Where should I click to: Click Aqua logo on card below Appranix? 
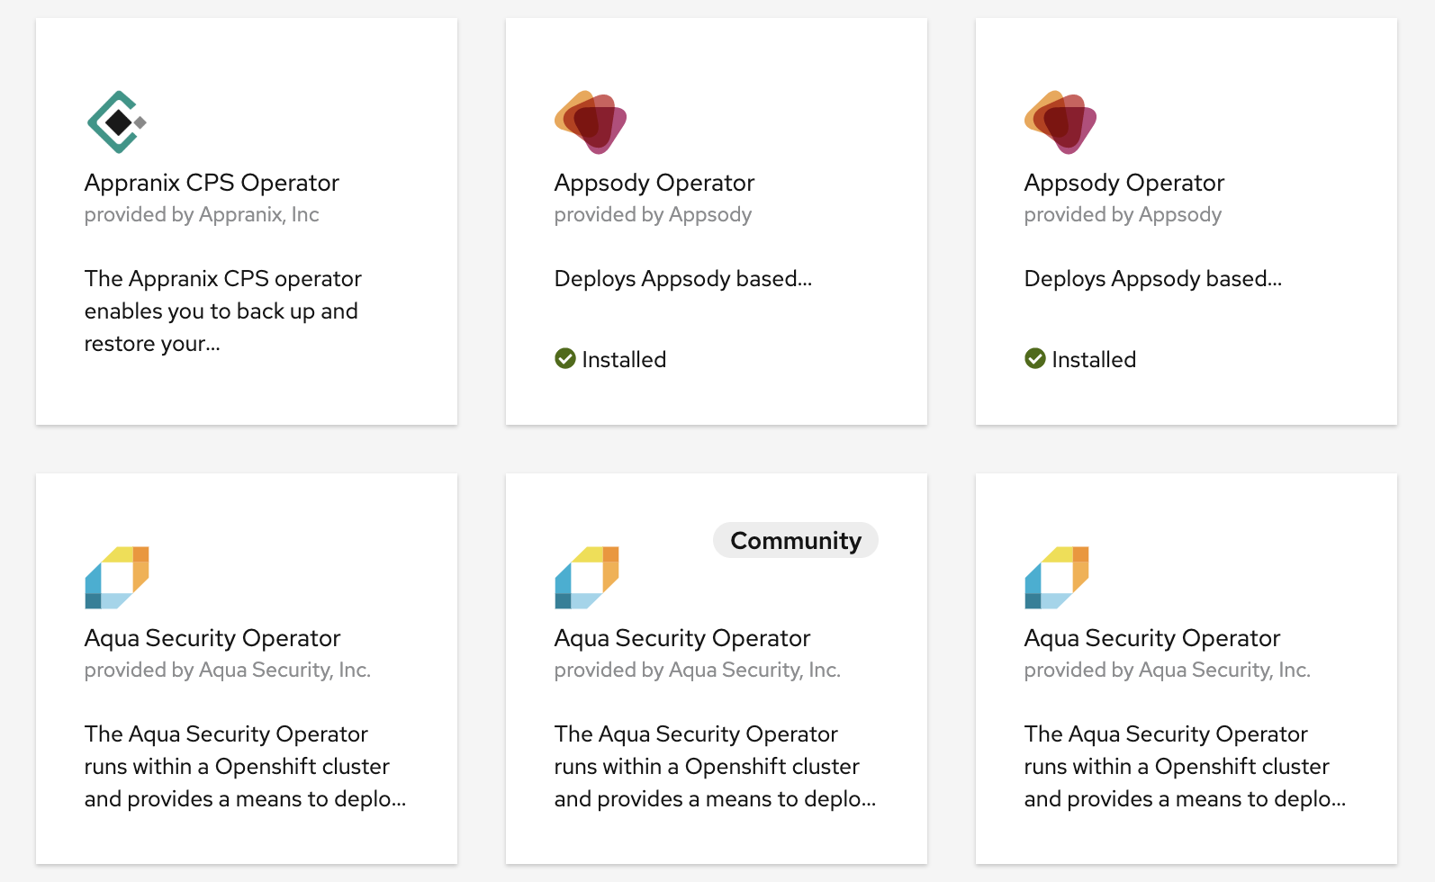point(117,577)
